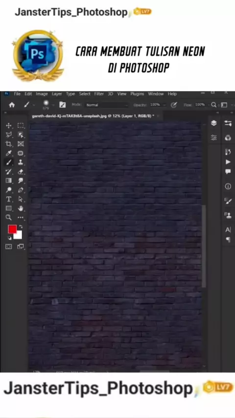Open the Layers panel icon
Viewport: 235px width, 418px height.
(x=213, y=123)
